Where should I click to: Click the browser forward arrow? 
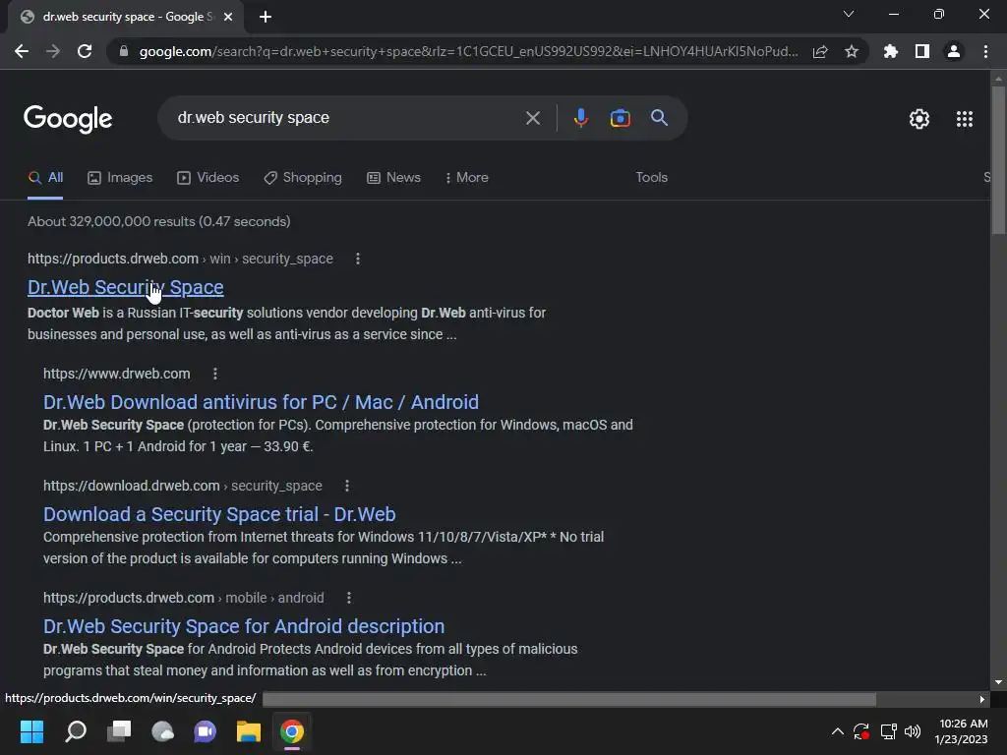point(53,51)
